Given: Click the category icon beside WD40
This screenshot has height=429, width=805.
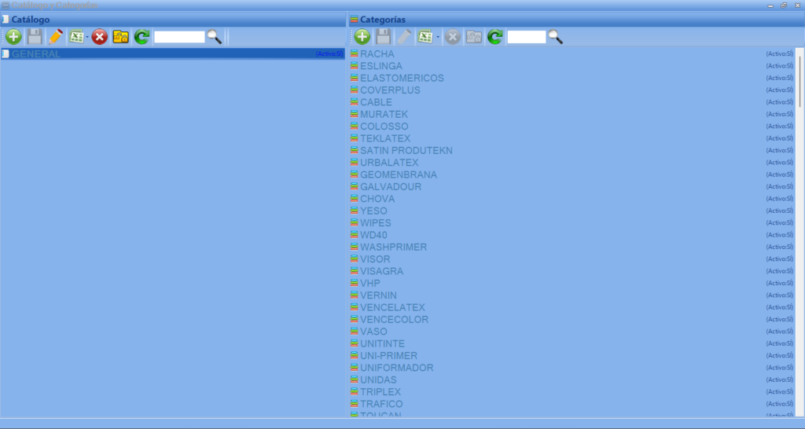Looking at the screenshot, I should (x=355, y=234).
